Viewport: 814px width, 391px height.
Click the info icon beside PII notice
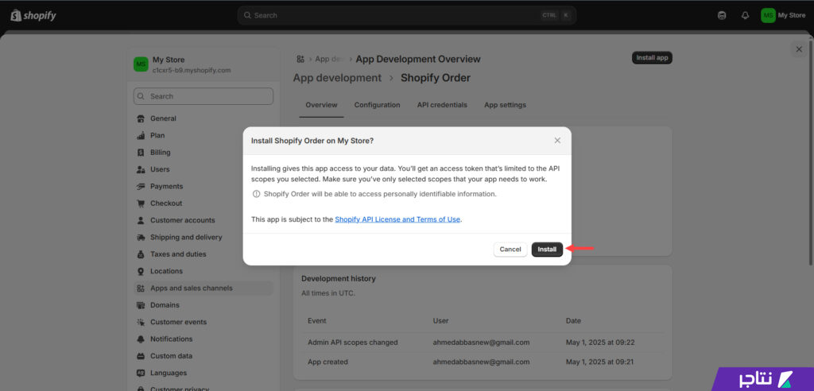point(256,194)
